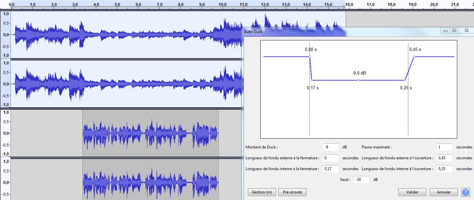Image resolution: width=474 pixels, height=200 pixels.
Task: Click the Valider button
Action: [412, 192]
